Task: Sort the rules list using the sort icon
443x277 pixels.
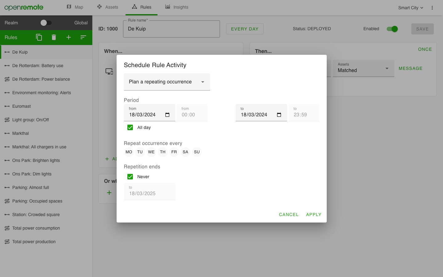Action: [83, 37]
